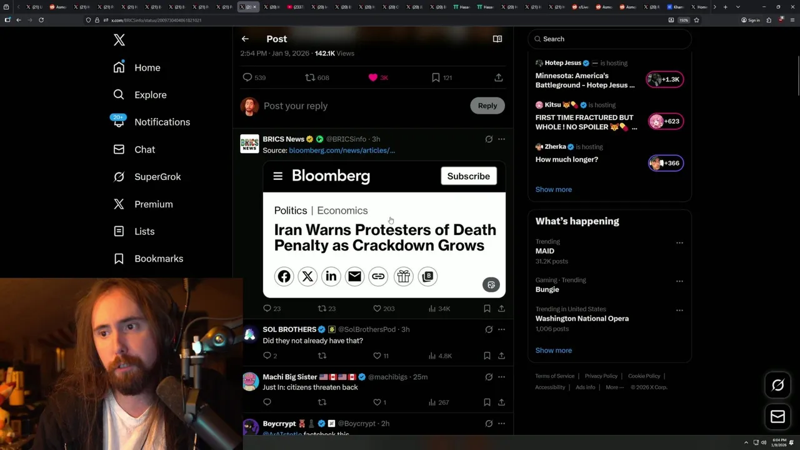
Task: Open more options on SOL BROTHERS reply
Action: pos(501,329)
